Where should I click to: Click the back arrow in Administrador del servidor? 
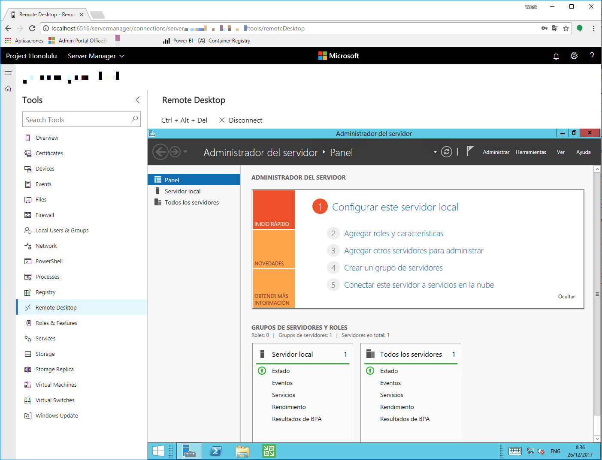click(x=160, y=152)
